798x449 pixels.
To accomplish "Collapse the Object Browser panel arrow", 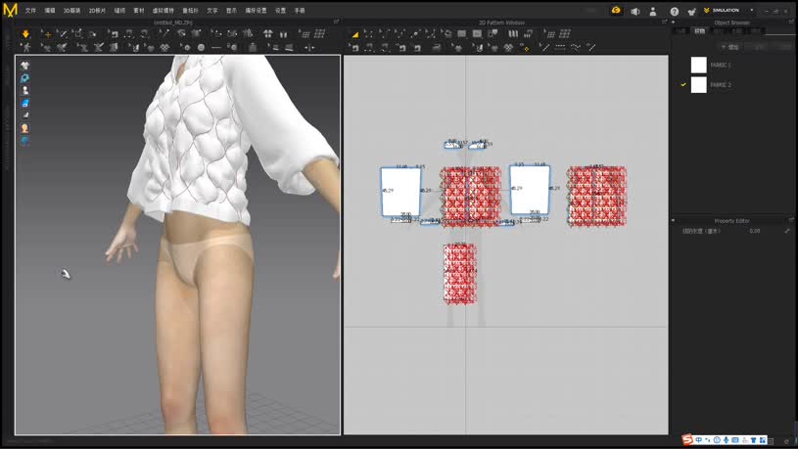I will (674, 22).
